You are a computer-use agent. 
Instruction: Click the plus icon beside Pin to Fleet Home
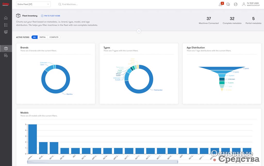tap(42, 16)
